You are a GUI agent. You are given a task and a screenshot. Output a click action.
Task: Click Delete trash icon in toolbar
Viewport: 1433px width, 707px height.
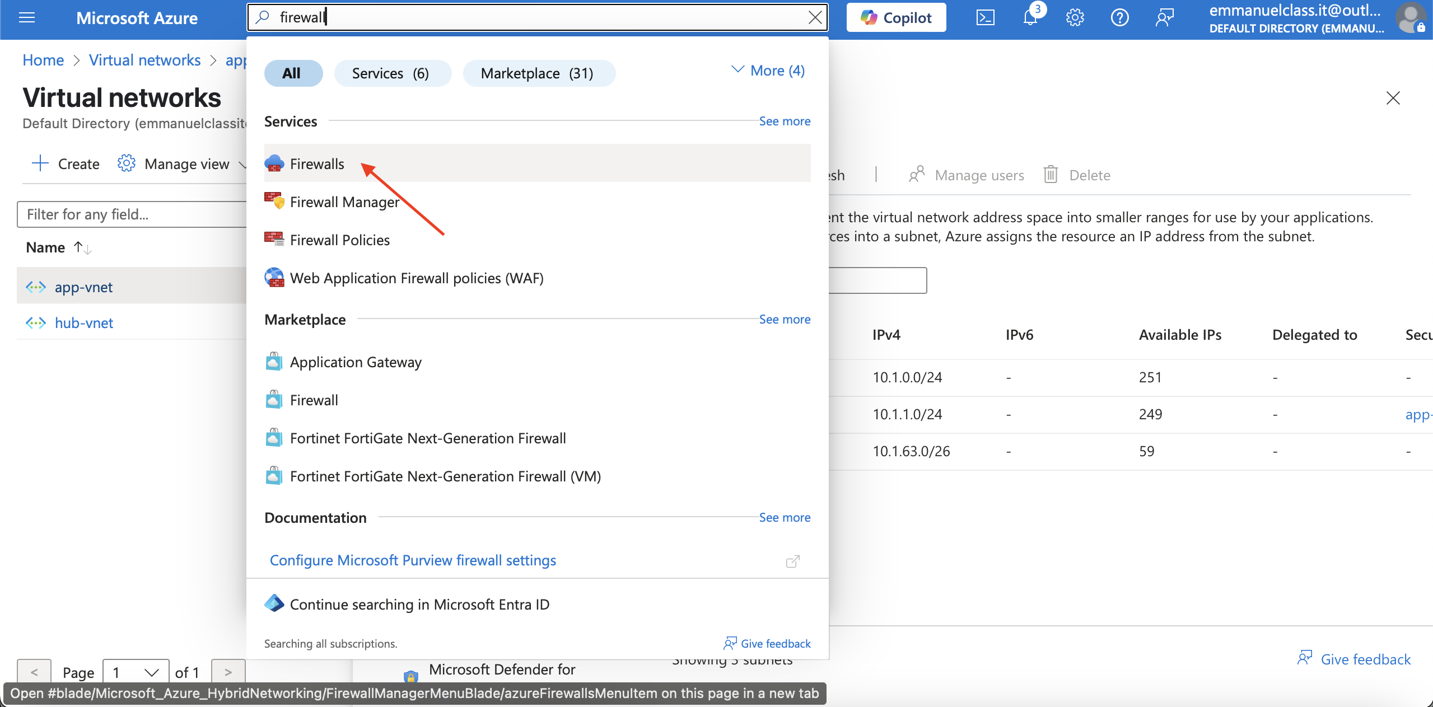click(1051, 175)
